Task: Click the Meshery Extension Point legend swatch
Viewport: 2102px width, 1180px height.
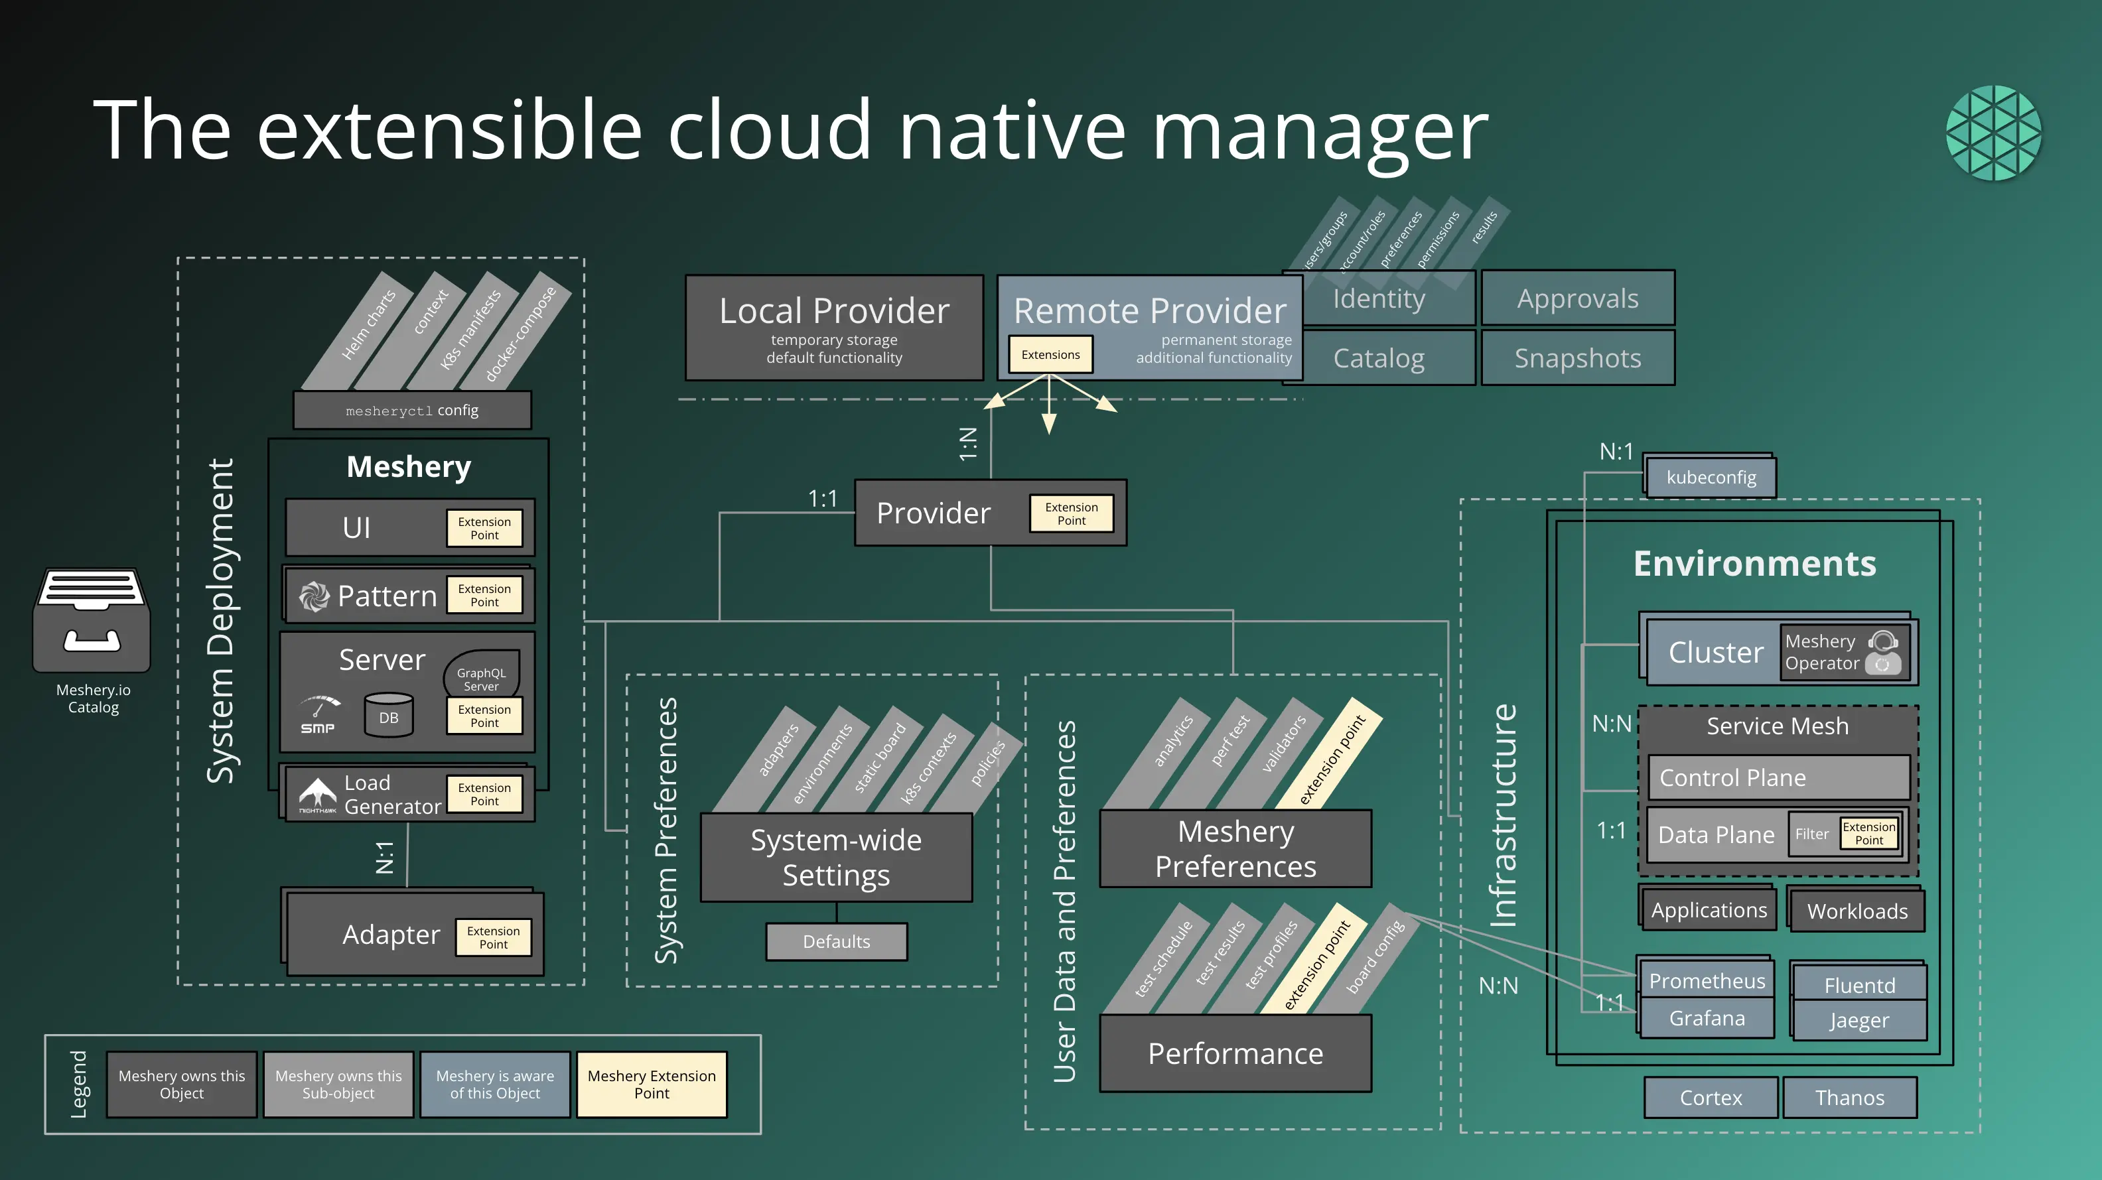Action: pyautogui.click(x=651, y=1084)
